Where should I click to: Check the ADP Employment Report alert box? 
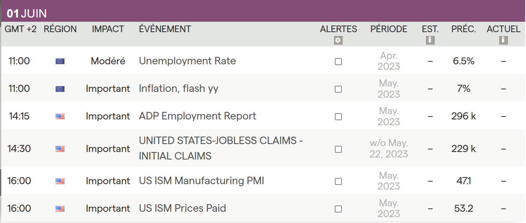(338, 117)
